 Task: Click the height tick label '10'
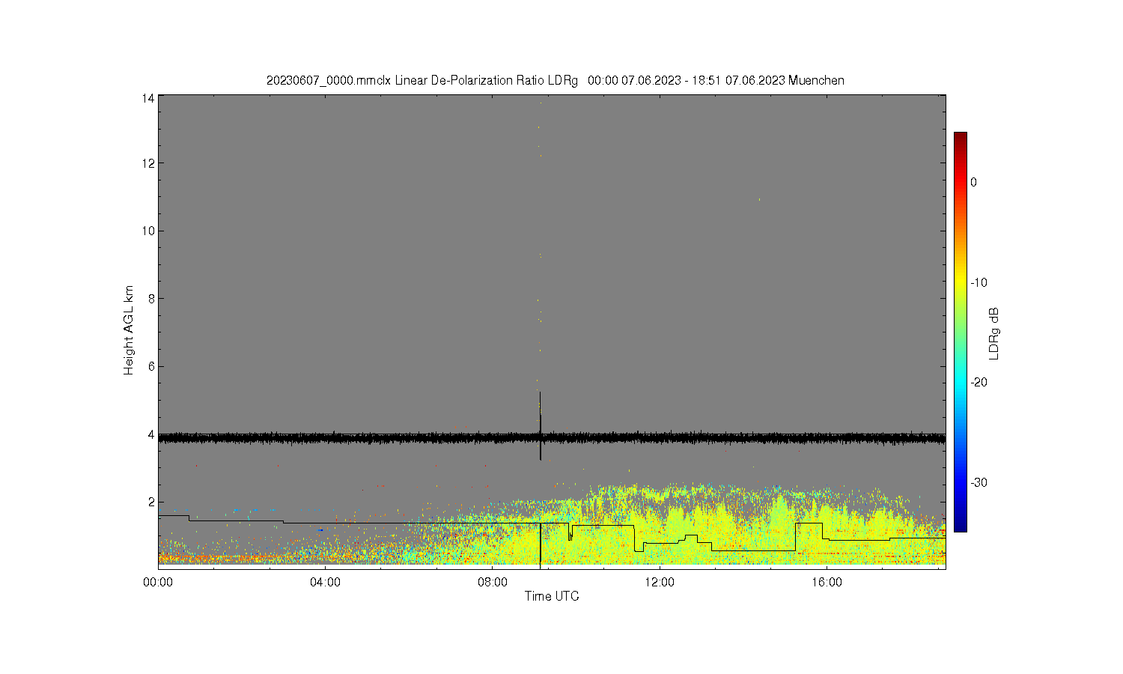pyautogui.click(x=148, y=231)
